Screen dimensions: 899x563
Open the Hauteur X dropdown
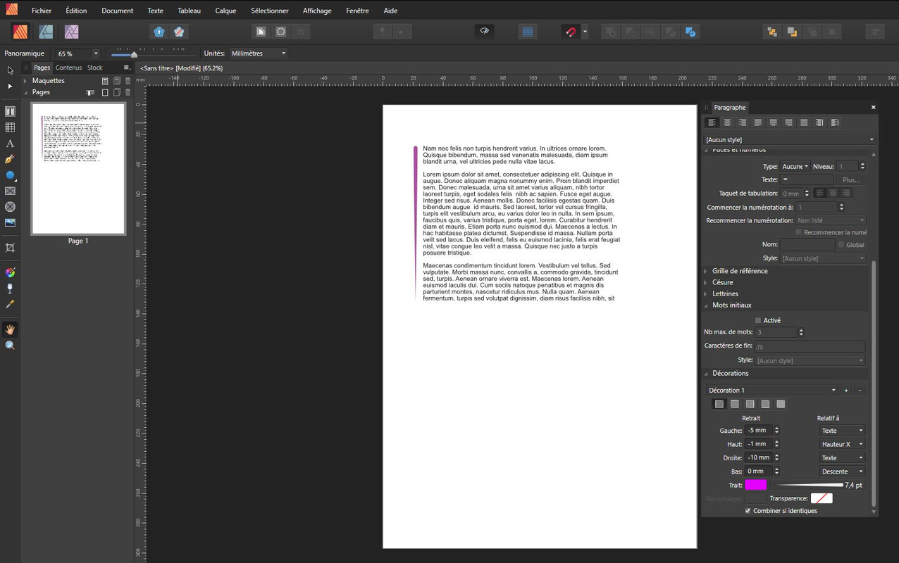pos(842,444)
